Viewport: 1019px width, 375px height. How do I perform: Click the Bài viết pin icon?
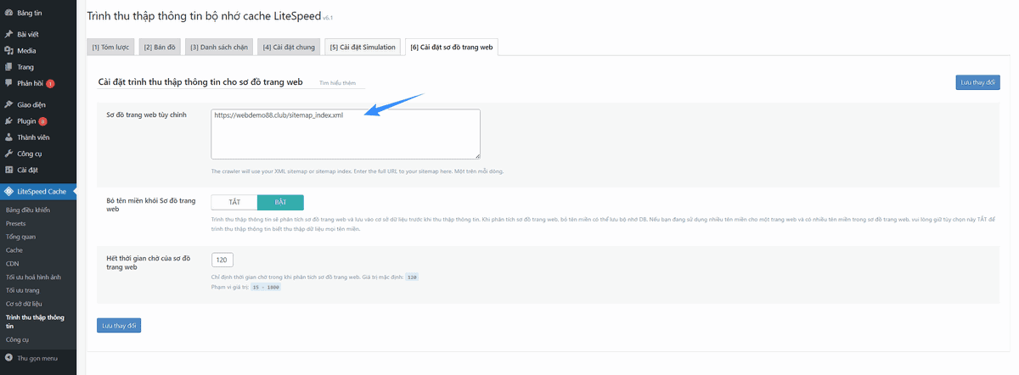click(8, 34)
